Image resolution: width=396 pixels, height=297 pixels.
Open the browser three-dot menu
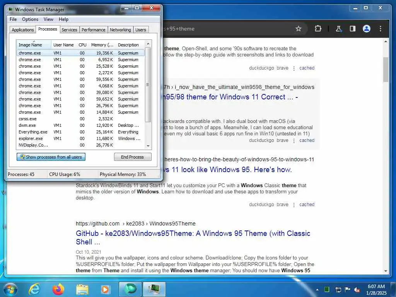[x=381, y=29]
